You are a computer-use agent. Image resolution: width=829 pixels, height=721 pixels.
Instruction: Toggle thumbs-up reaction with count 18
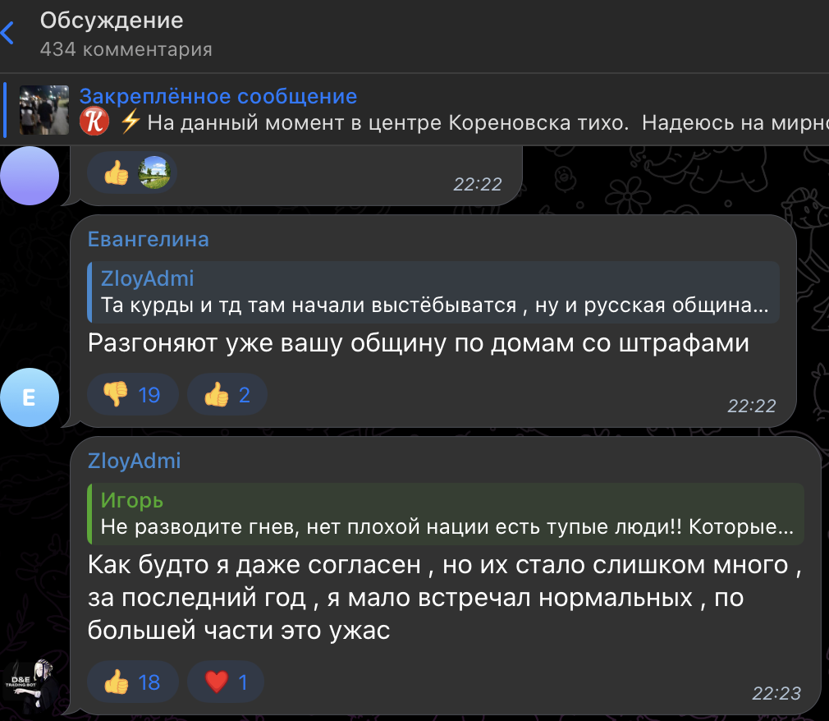tap(132, 682)
